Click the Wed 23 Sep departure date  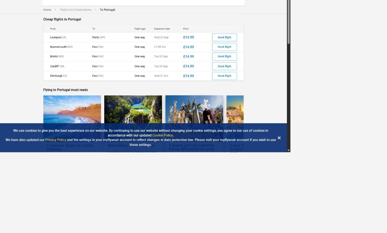click(x=161, y=38)
